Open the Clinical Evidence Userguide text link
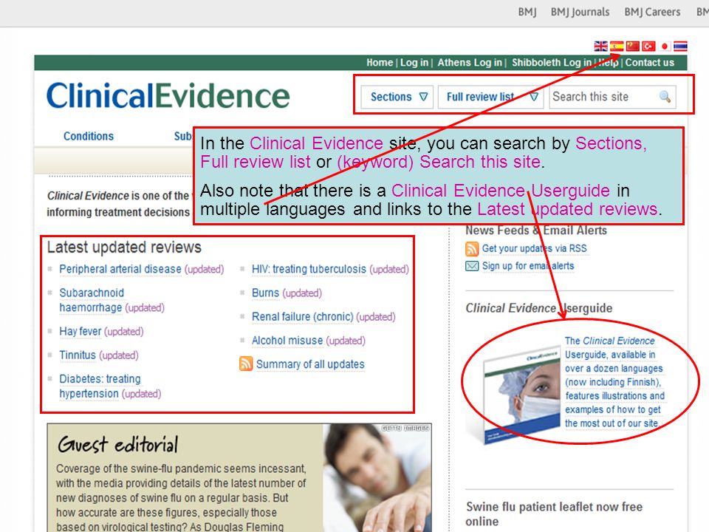Viewport: 709px width, 532px height. tap(614, 382)
